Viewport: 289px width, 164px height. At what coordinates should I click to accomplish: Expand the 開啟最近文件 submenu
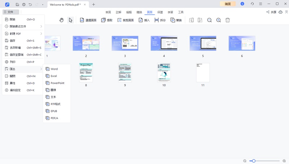coord(23,26)
